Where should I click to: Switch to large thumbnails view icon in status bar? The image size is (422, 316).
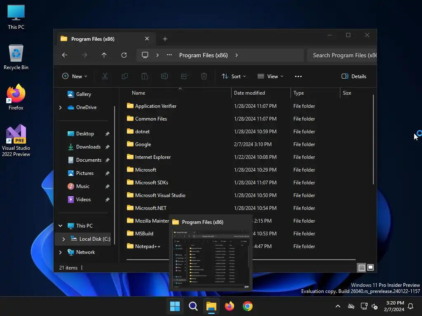pos(370,267)
